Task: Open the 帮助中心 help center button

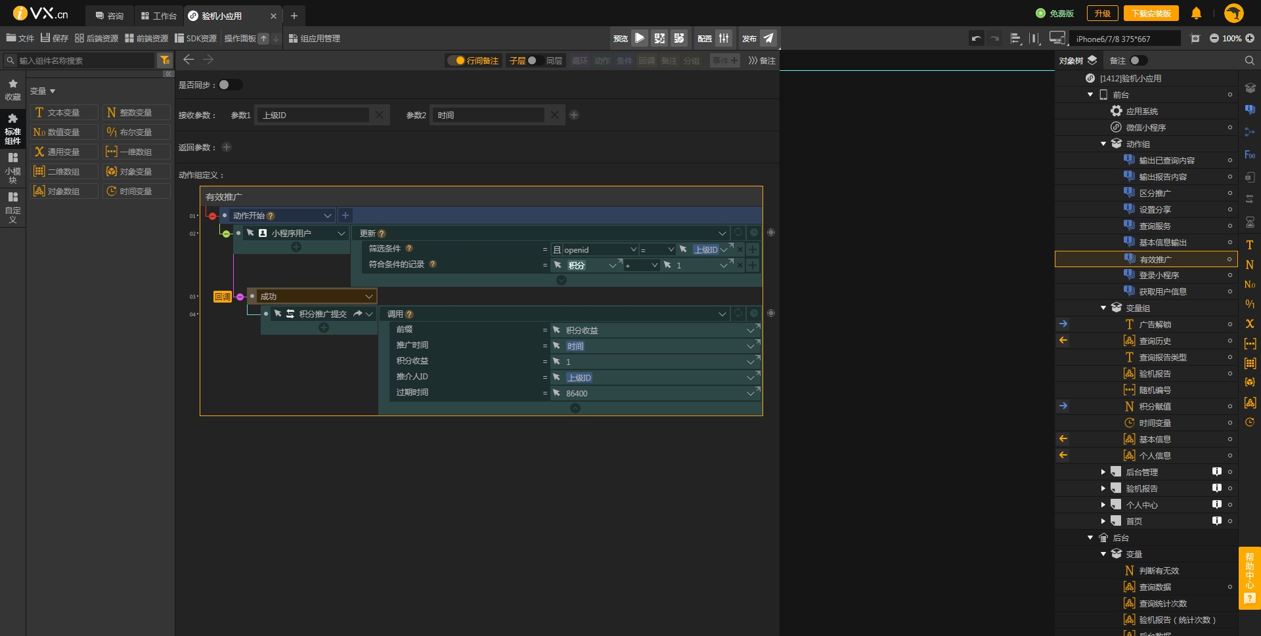Action: pos(1250,578)
